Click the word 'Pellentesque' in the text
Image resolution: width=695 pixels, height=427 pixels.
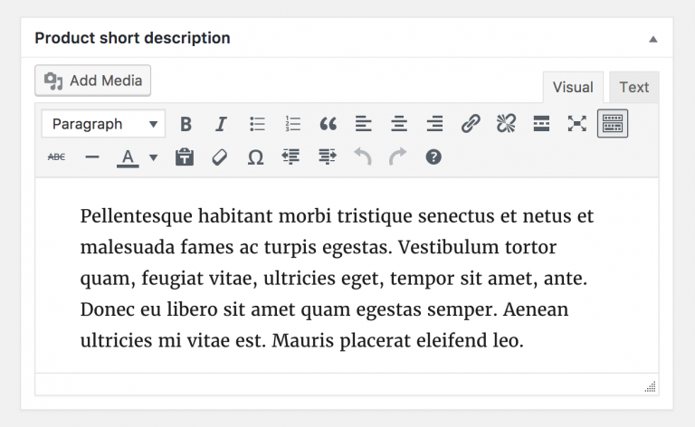[x=137, y=216]
